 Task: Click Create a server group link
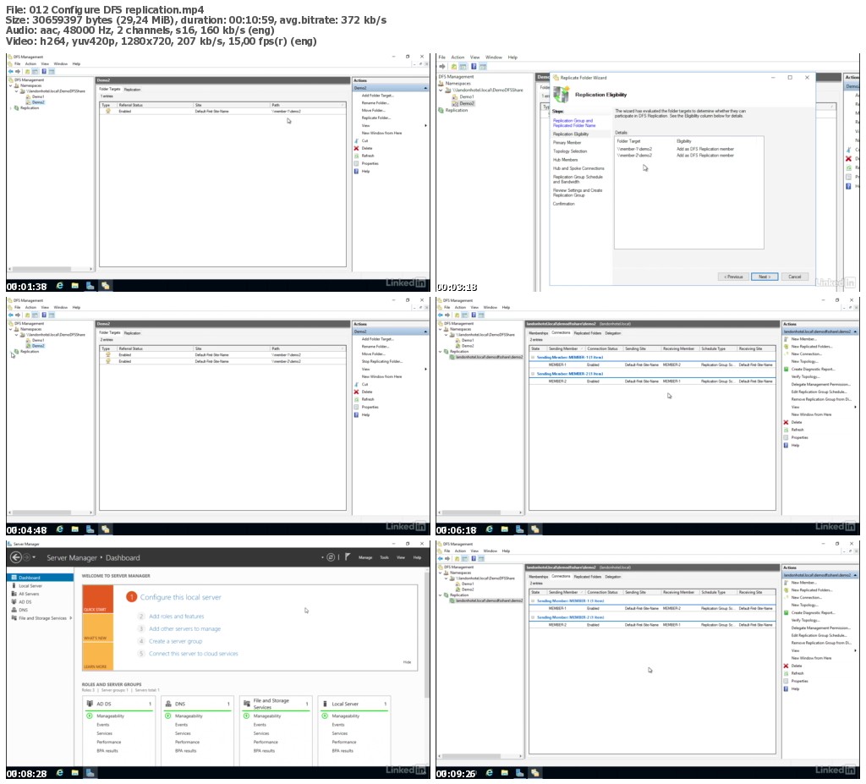pos(176,641)
